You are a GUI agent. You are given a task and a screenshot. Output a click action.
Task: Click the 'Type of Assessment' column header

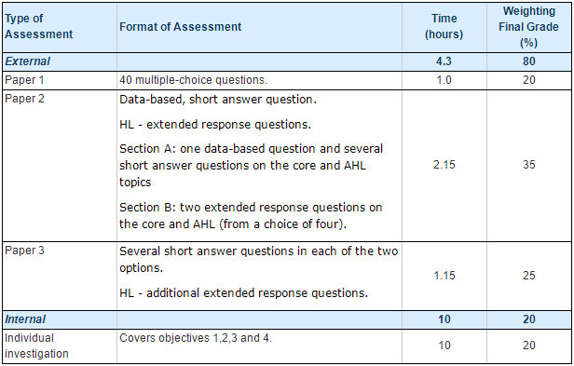point(38,26)
